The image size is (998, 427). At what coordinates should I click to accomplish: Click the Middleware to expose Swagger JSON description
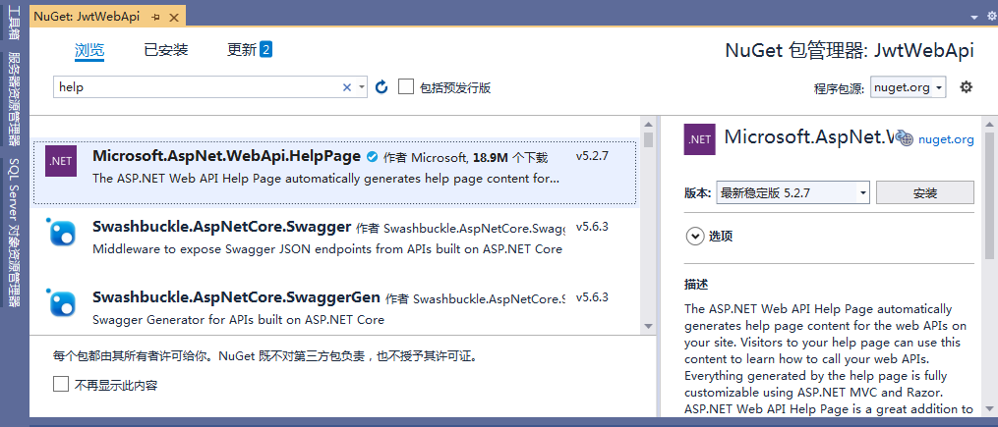point(327,249)
